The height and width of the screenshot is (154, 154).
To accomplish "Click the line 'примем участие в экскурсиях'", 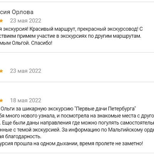I will [x=70, y=36].
